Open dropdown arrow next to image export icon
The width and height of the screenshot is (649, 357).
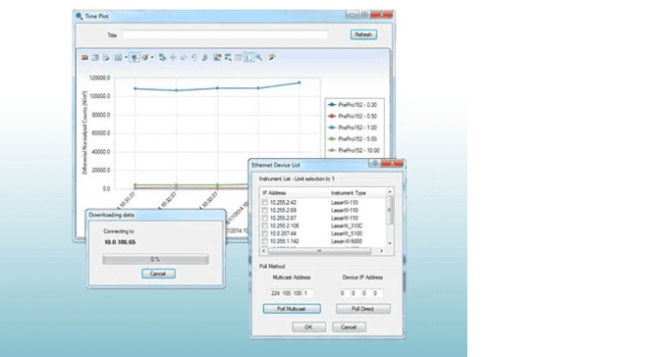(126, 58)
